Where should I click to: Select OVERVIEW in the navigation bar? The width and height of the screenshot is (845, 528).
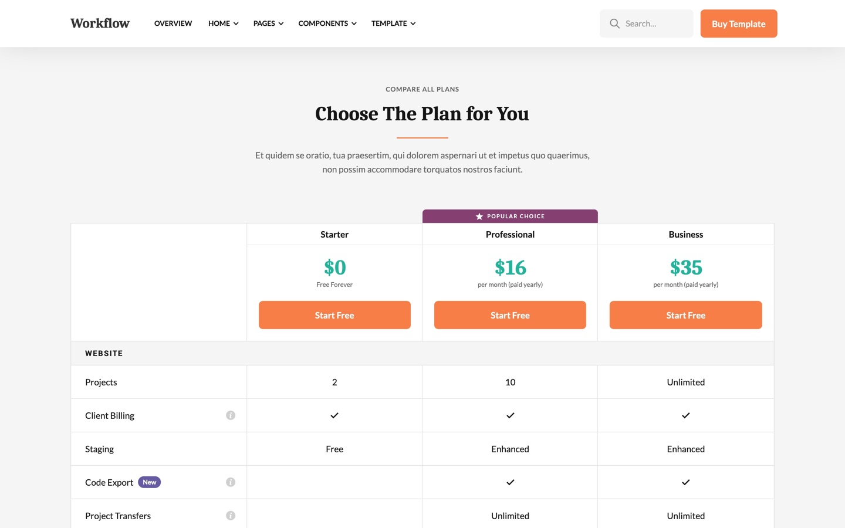coord(173,23)
